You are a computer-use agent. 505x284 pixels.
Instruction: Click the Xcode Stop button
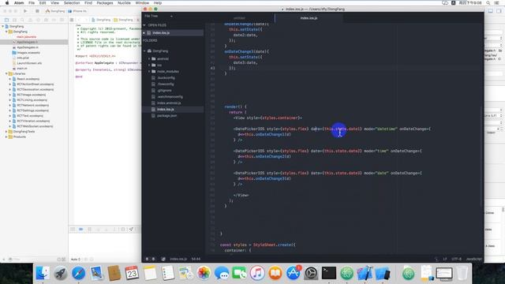coord(37,11)
